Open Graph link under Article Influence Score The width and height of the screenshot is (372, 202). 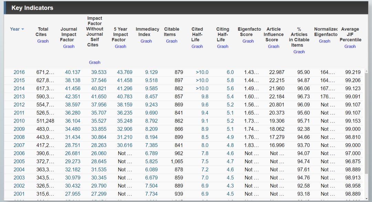[273, 46]
